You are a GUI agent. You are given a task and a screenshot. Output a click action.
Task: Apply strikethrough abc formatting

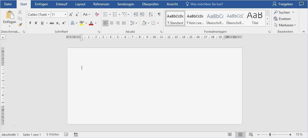click(x=52, y=23)
